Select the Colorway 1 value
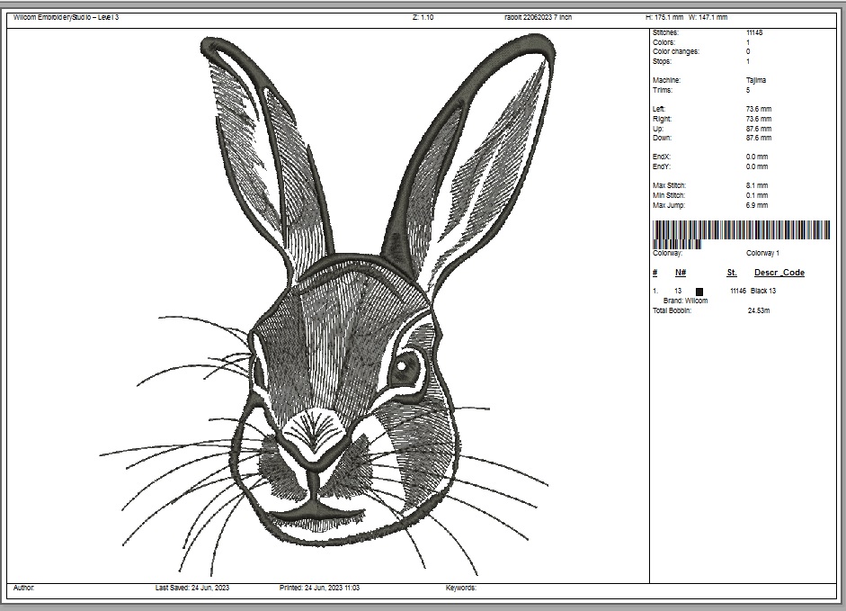The image size is (846, 611). click(x=762, y=254)
